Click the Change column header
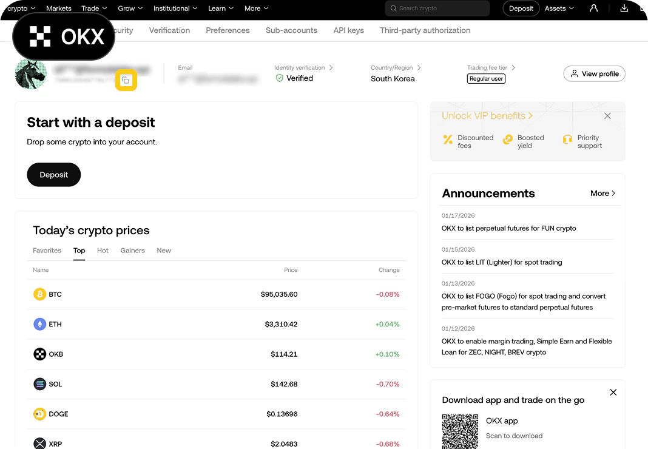 (389, 270)
